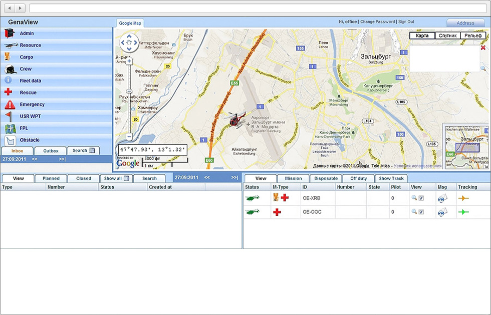Select the USR WPT flag icon
Viewport: 491px width, 315px height.
(x=9, y=116)
